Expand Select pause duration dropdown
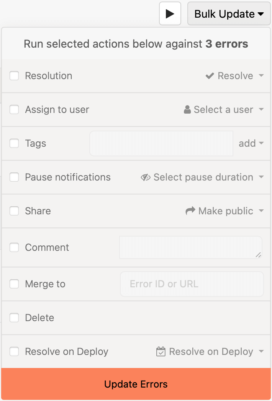Viewport: 272px width, 401px height. [x=202, y=177]
